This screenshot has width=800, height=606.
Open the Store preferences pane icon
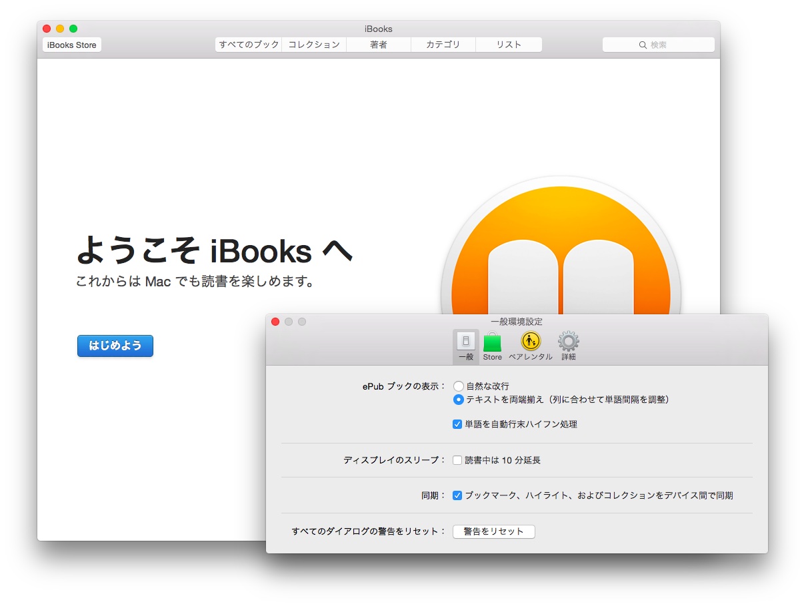click(x=493, y=346)
